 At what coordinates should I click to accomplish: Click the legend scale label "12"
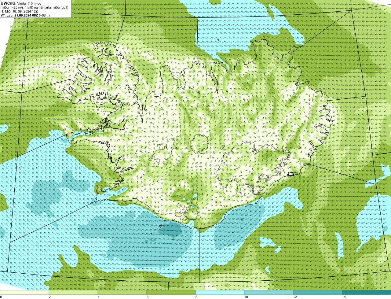point(295,297)
